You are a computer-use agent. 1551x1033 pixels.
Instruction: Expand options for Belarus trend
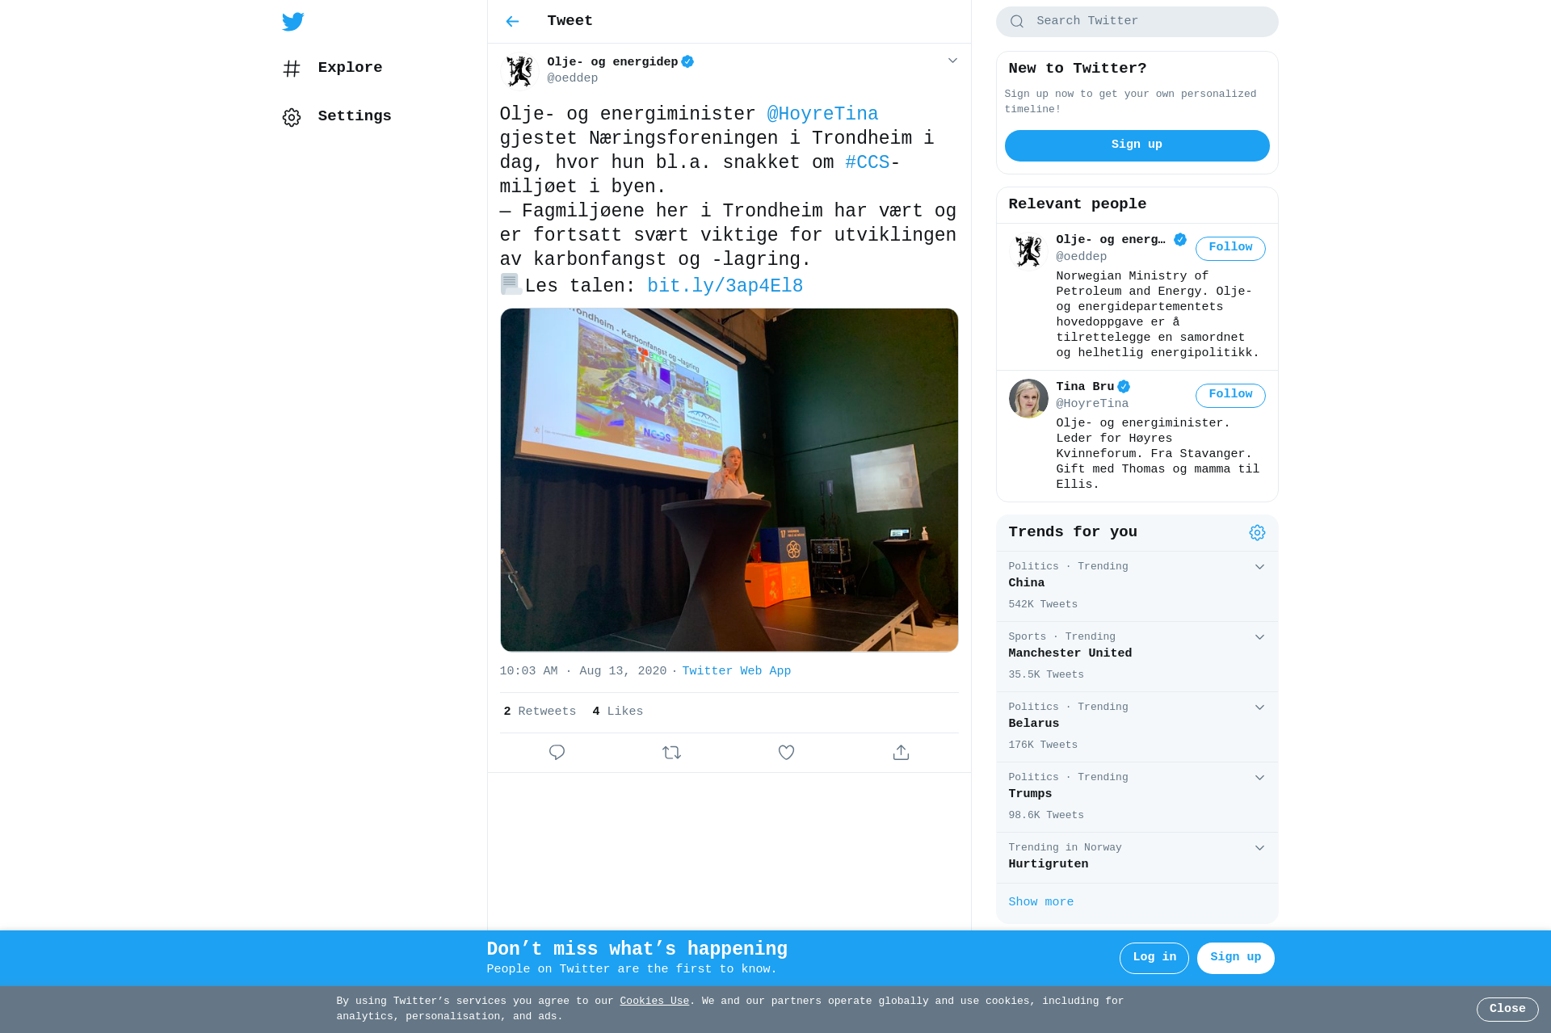coord(1259,708)
